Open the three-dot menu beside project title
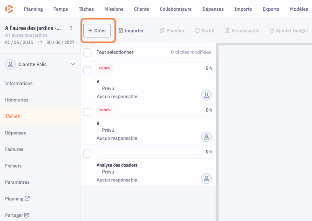 (71, 28)
